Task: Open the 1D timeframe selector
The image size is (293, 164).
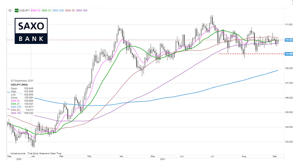Action: pos(10,11)
